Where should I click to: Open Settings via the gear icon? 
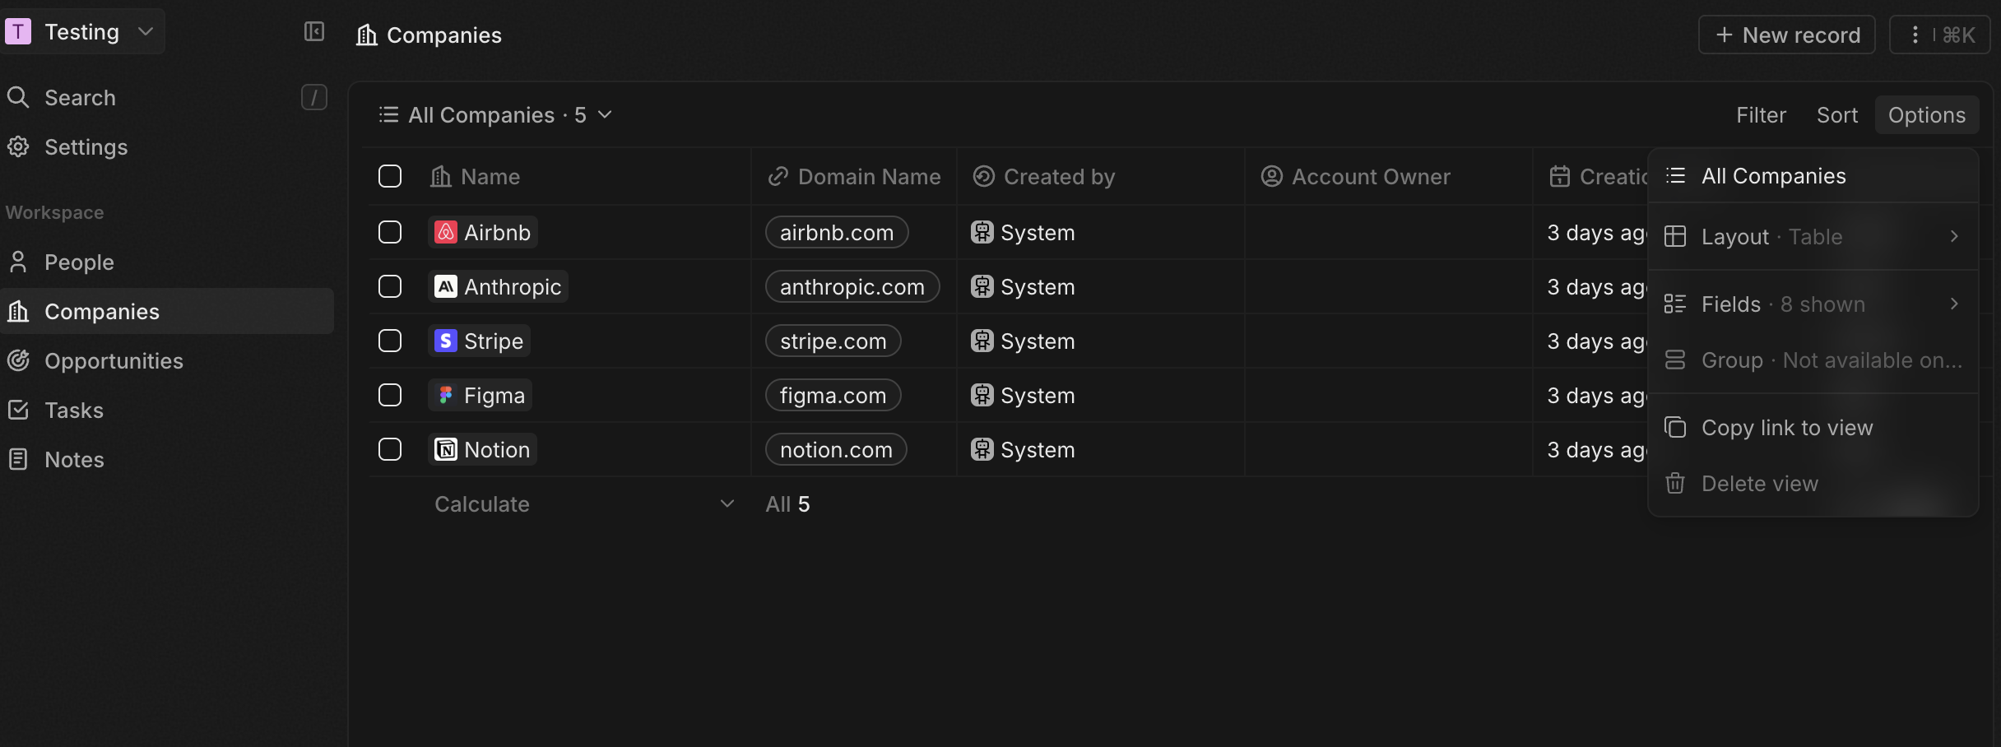[18, 146]
